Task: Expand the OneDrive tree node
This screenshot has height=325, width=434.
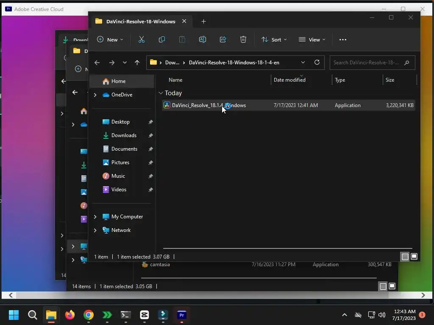Action: click(x=95, y=95)
